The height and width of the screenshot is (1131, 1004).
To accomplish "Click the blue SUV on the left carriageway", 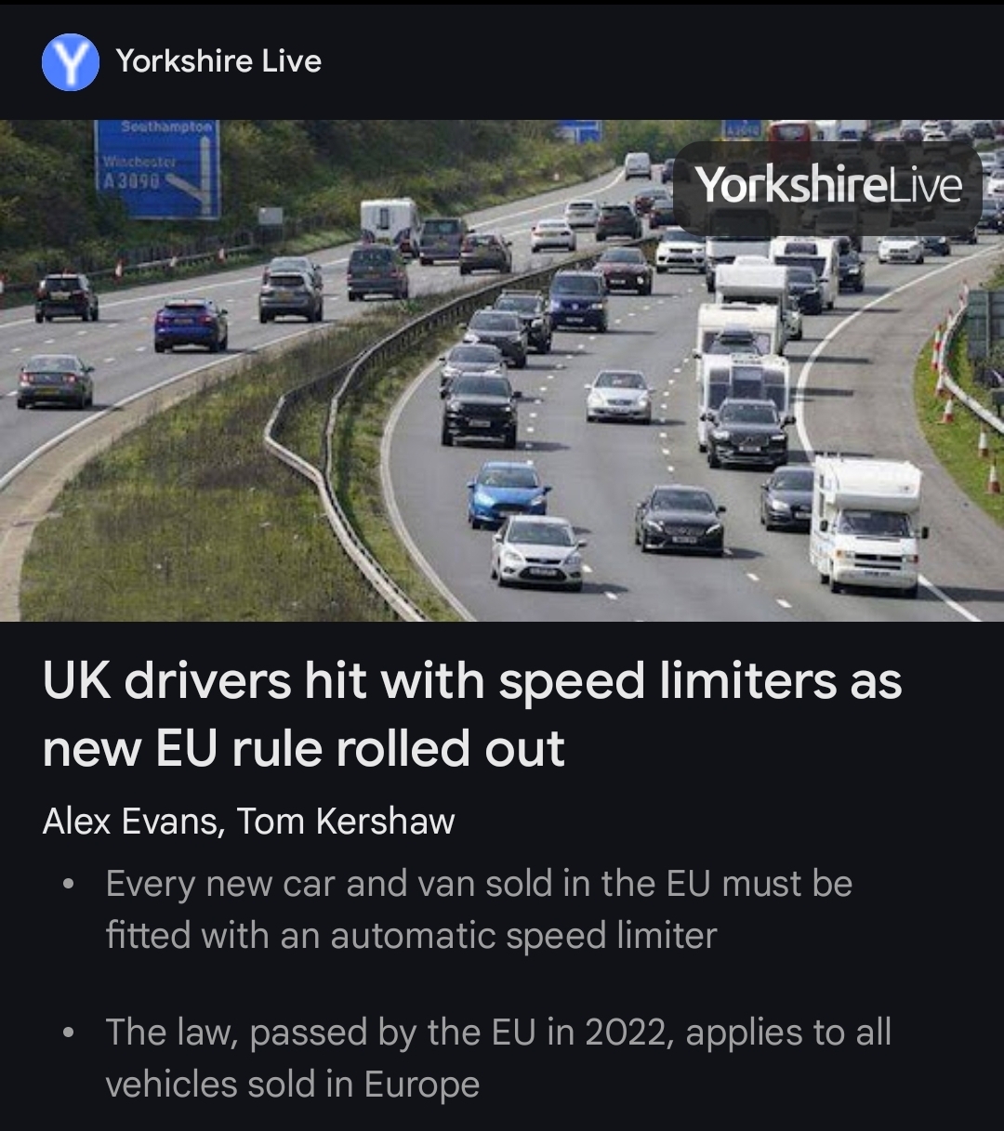I will pos(191,324).
